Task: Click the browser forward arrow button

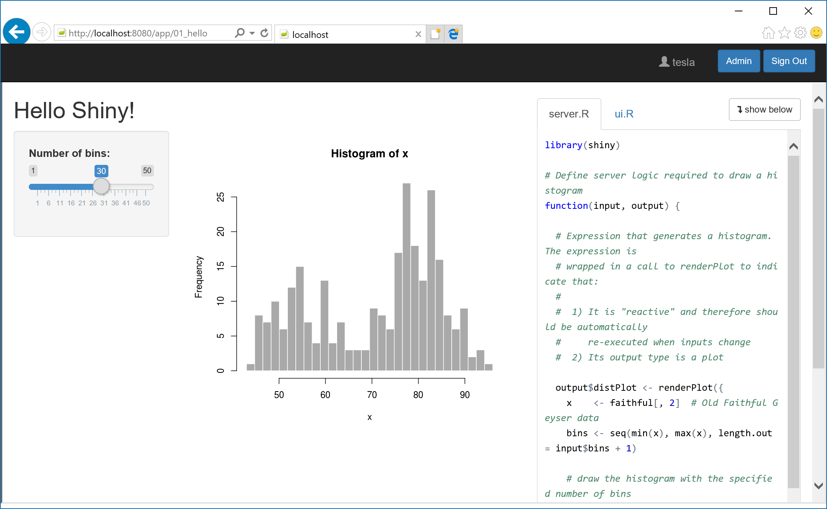Action: pyautogui.click(x=41, y=32)
